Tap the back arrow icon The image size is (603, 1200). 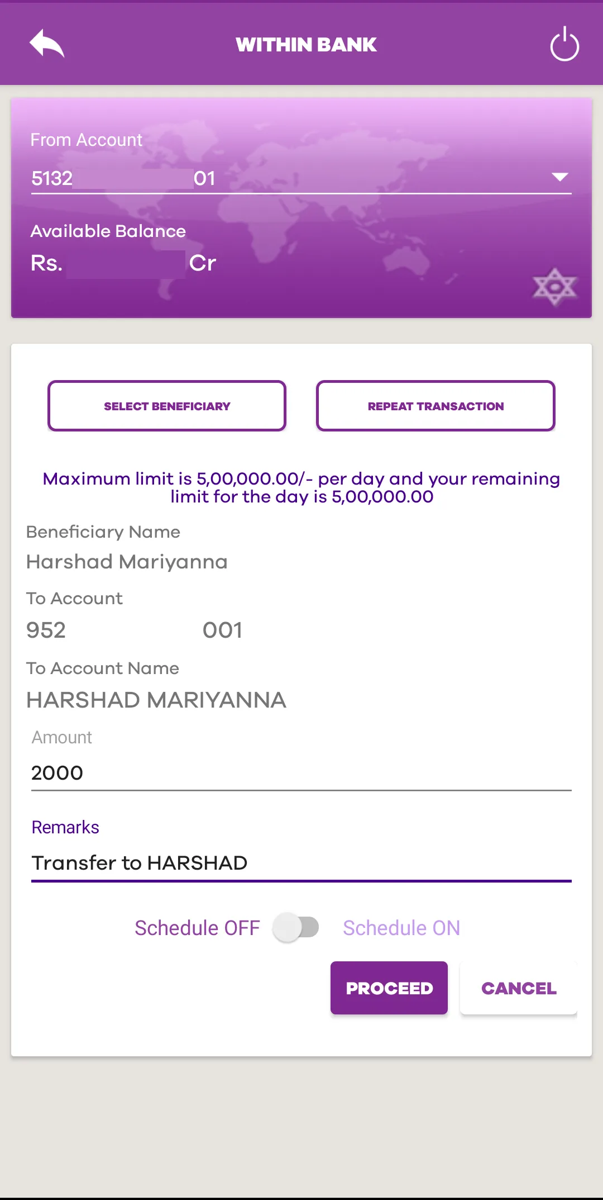point(47,44)
